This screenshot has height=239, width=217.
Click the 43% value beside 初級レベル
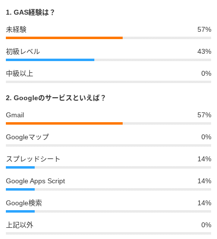[x=204, y=51]
